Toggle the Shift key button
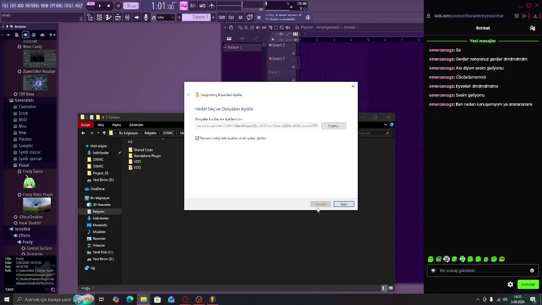The image size is (542, 305). [222, 17]
